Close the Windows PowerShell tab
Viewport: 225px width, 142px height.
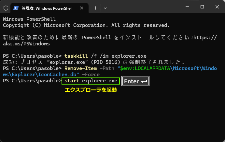(x=81, y=8)
